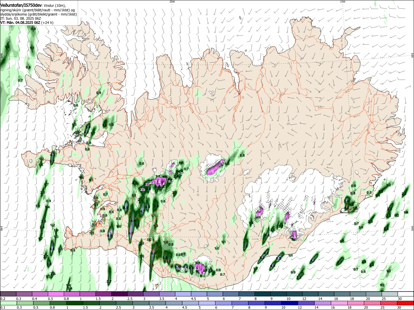Click the dark green 1 rain legend swatch
Image resolution: width=414 pixels, height=310 pixels.
coord(74,303)
